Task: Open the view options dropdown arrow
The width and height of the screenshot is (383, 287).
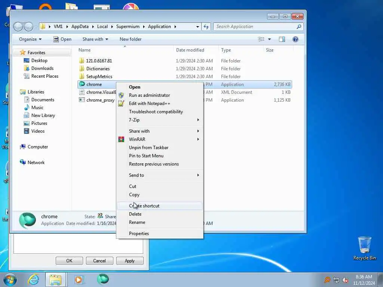Action: pyautogui.click(x=269, y=39)
